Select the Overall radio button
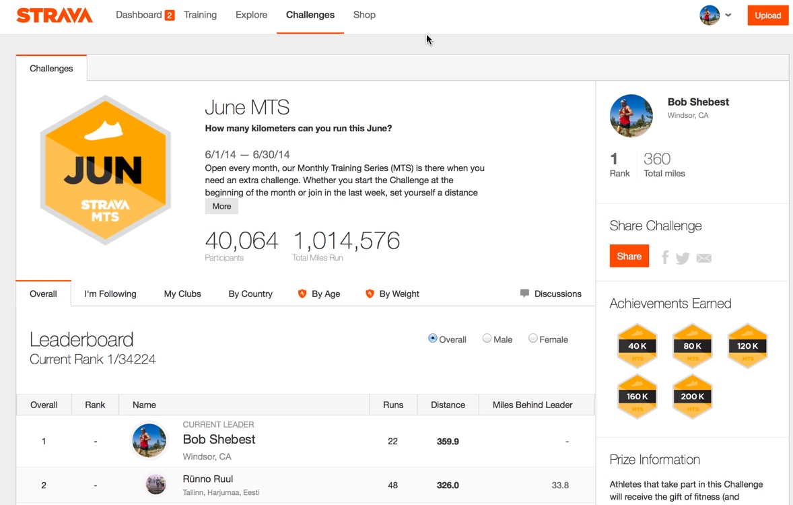 (433, 339)
